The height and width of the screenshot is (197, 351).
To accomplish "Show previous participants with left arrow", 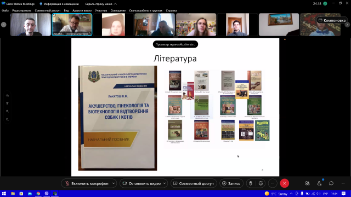I will [x=4, y=25].
